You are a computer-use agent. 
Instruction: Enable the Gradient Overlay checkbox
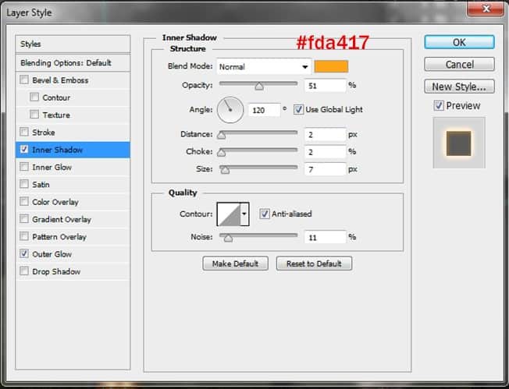click(24, 219)
